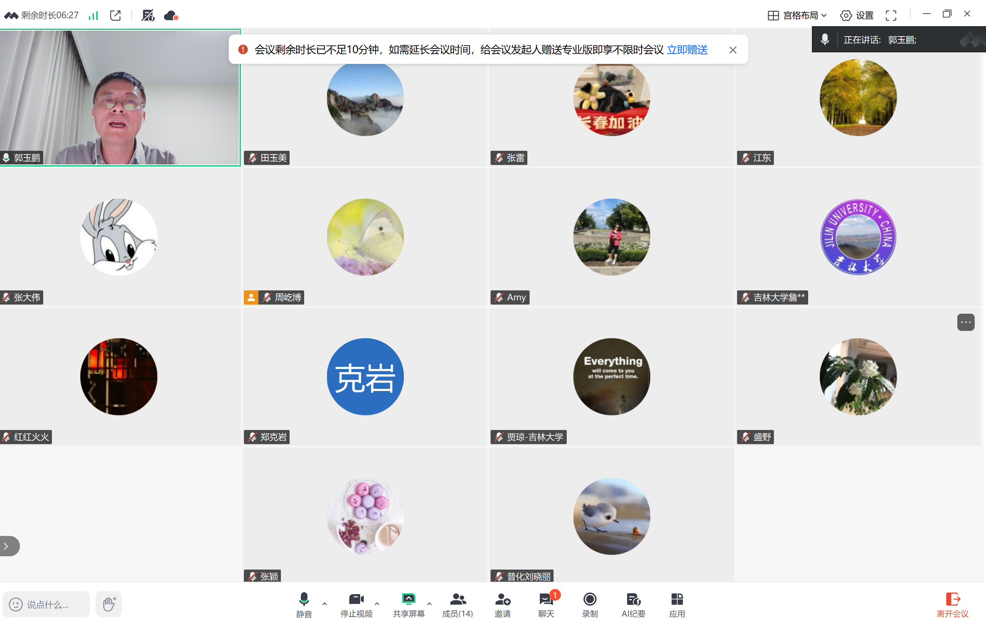Screen dimensions: 986x629
Task: Open more options on 盛野's tile
Action: tap(965, 322)
